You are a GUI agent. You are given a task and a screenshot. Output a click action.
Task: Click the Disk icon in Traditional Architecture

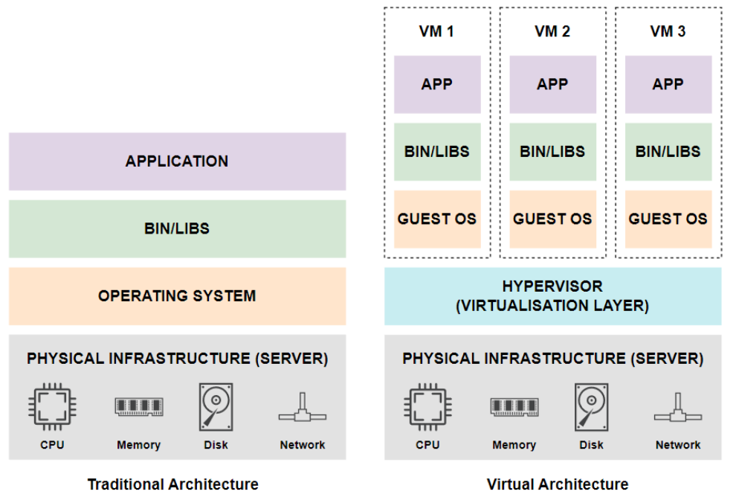coord(216,407)
